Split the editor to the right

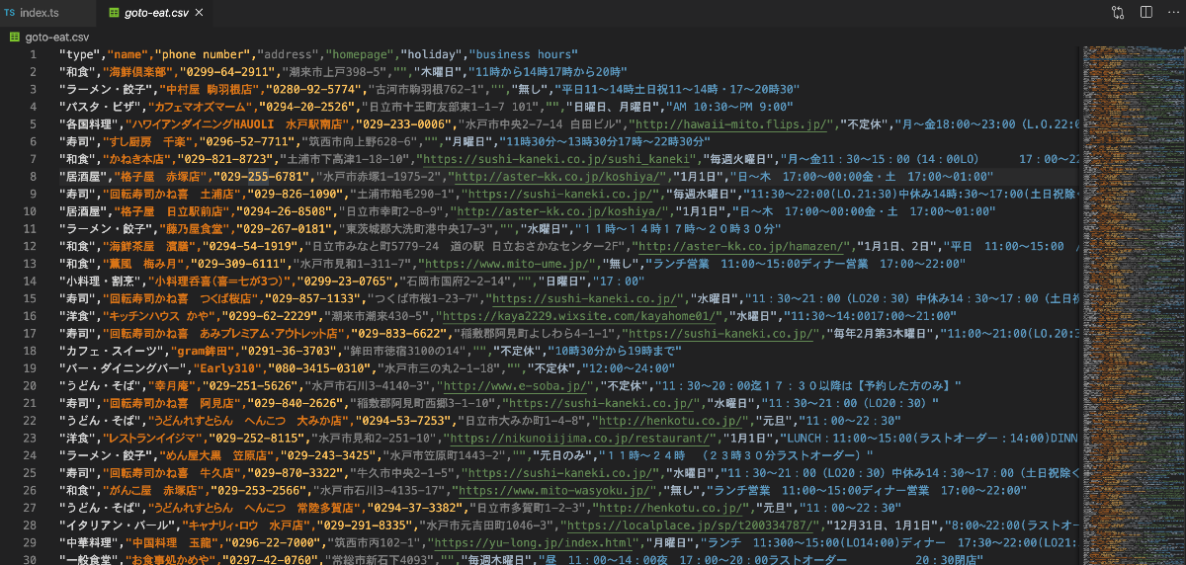(1146, 13)
